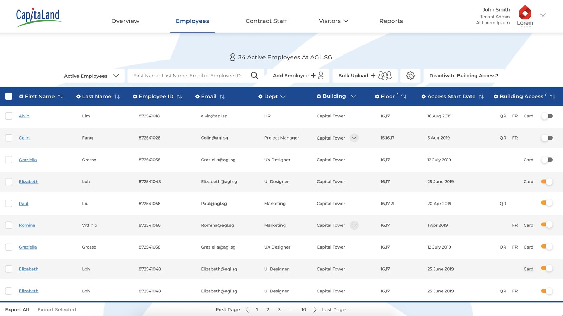Viewport: 563px width, 316px height.
Task: Sort by Employee ID arrows
Action: pyautogui.click(x=179, y=96)
